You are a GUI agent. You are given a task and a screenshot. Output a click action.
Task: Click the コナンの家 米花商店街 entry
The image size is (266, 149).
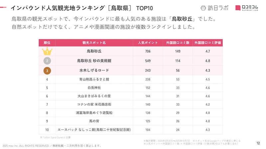(94, 104)
